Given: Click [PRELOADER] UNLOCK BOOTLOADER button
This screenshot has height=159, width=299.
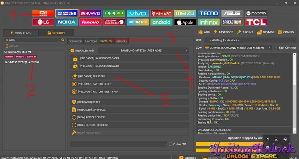Looking at the screenshot, I should coord(130,58).
